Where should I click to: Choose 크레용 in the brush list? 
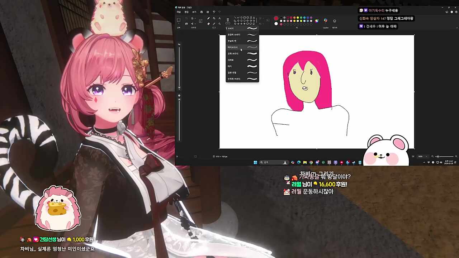pos(242,60)
